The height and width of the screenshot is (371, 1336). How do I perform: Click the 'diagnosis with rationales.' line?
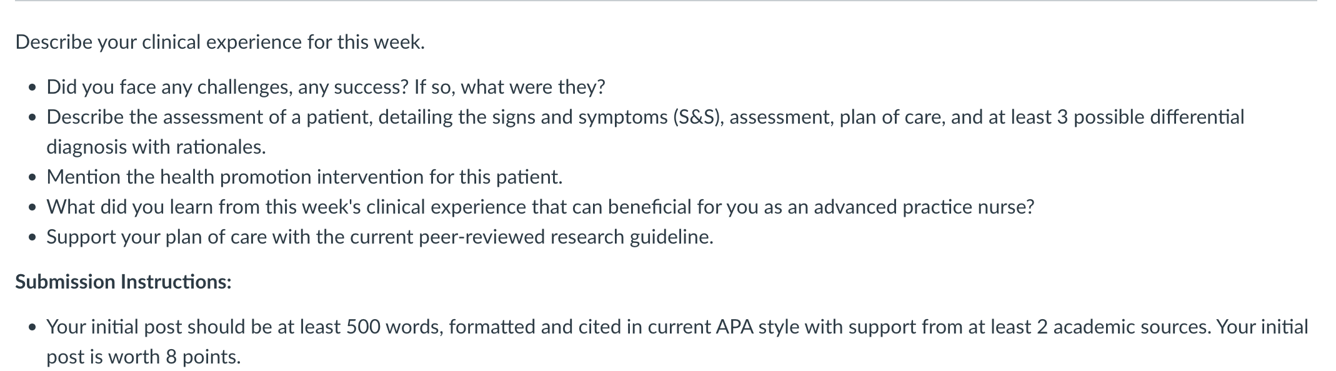pyautogui.click(x=156, y=147)
